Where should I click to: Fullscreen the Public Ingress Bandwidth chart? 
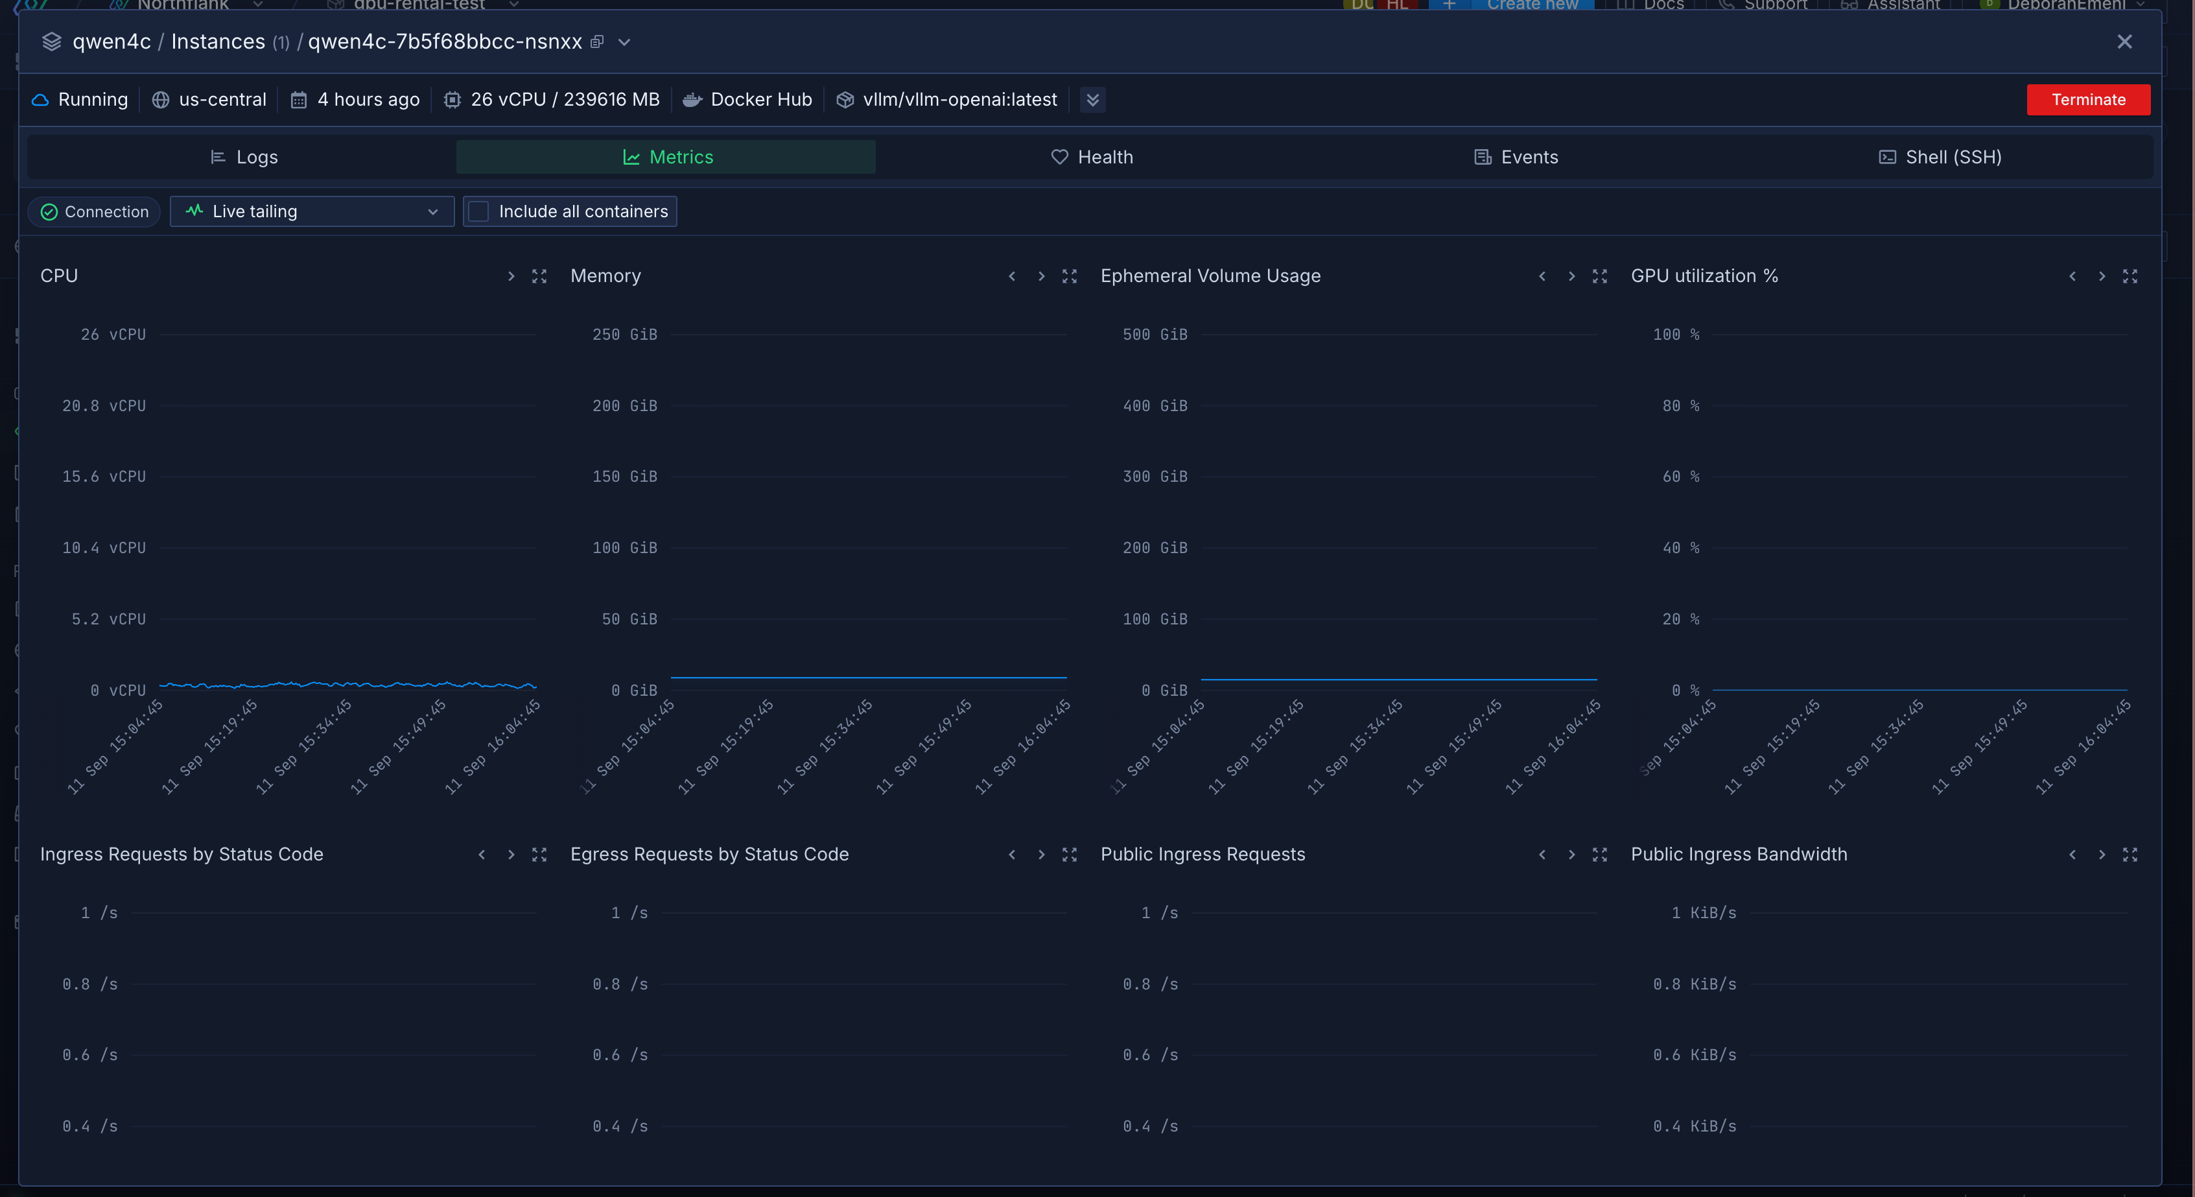click(2130, 854)
